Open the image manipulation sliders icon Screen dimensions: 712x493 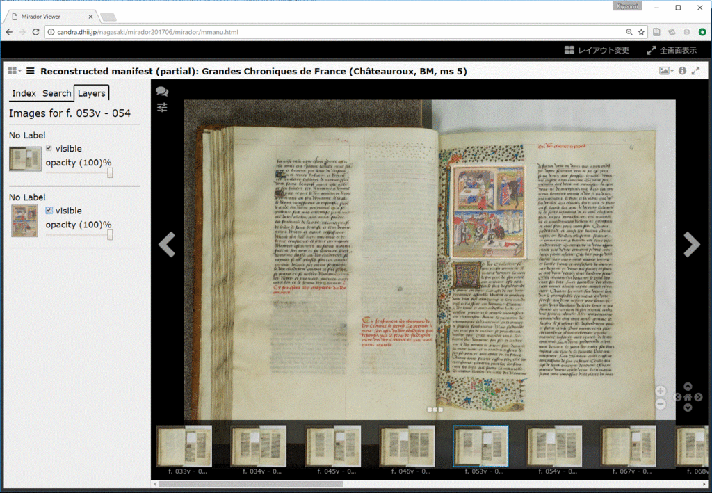(162, 107)
